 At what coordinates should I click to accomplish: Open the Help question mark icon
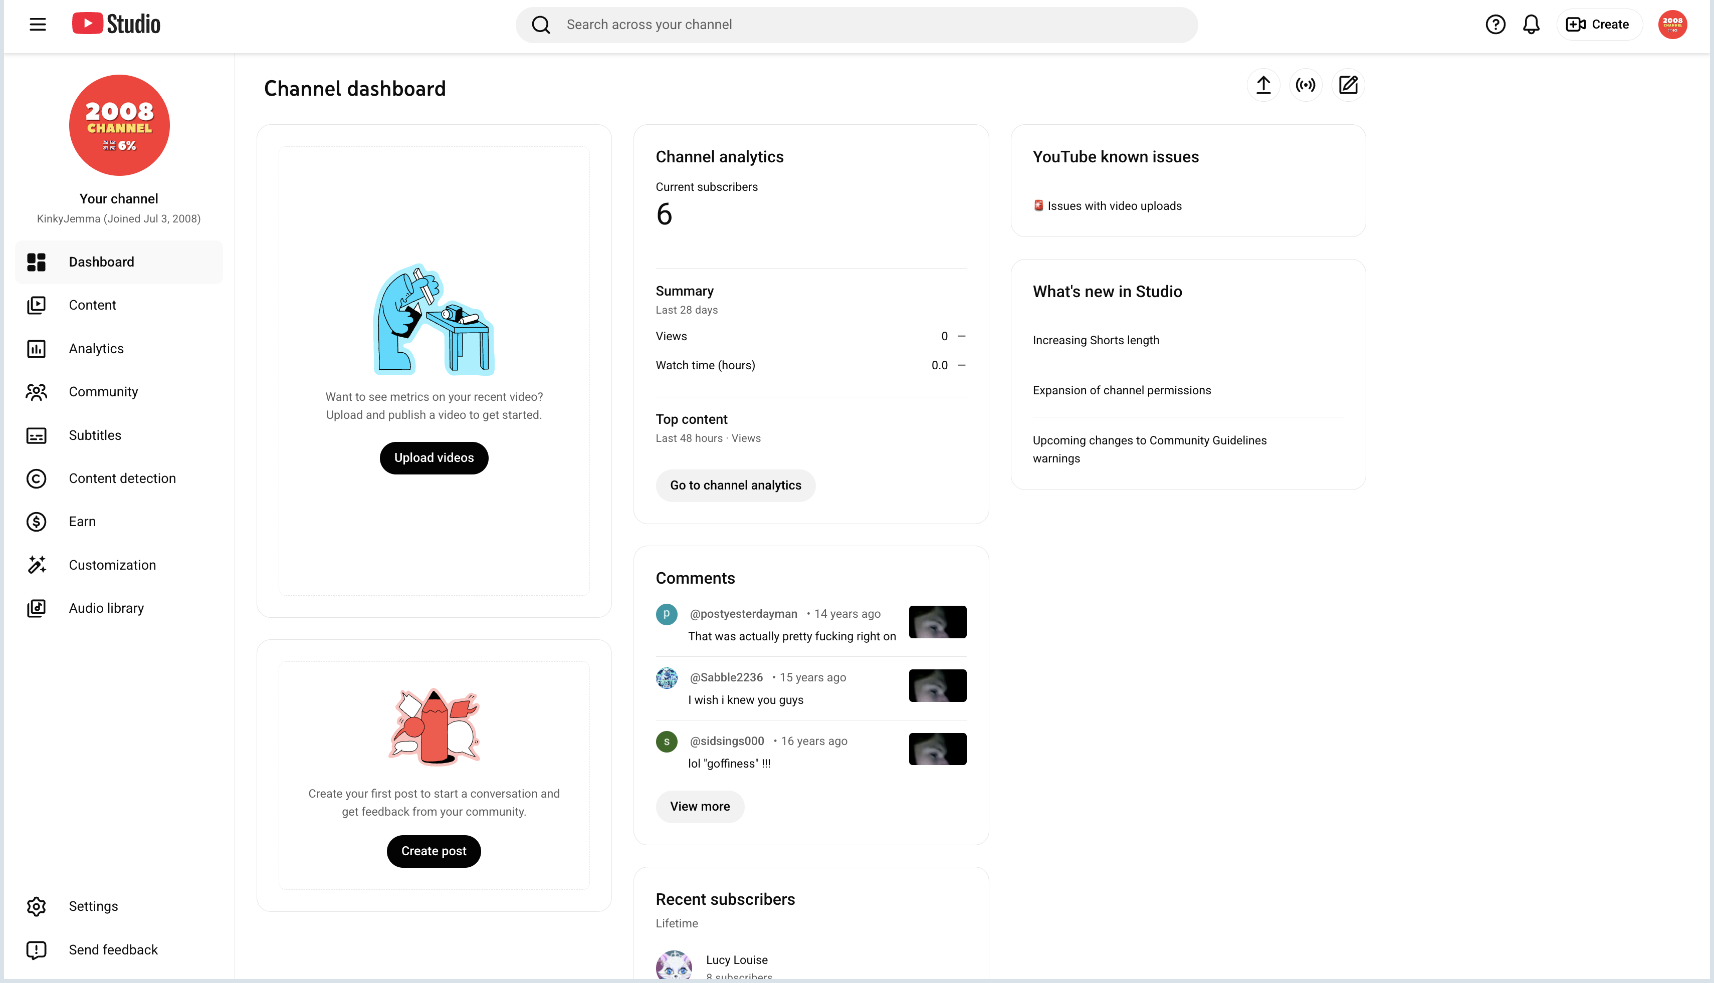point(1495,25)
